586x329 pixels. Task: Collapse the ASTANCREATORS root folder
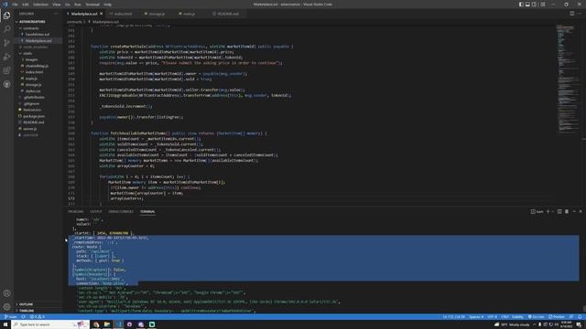coord(32,22)
